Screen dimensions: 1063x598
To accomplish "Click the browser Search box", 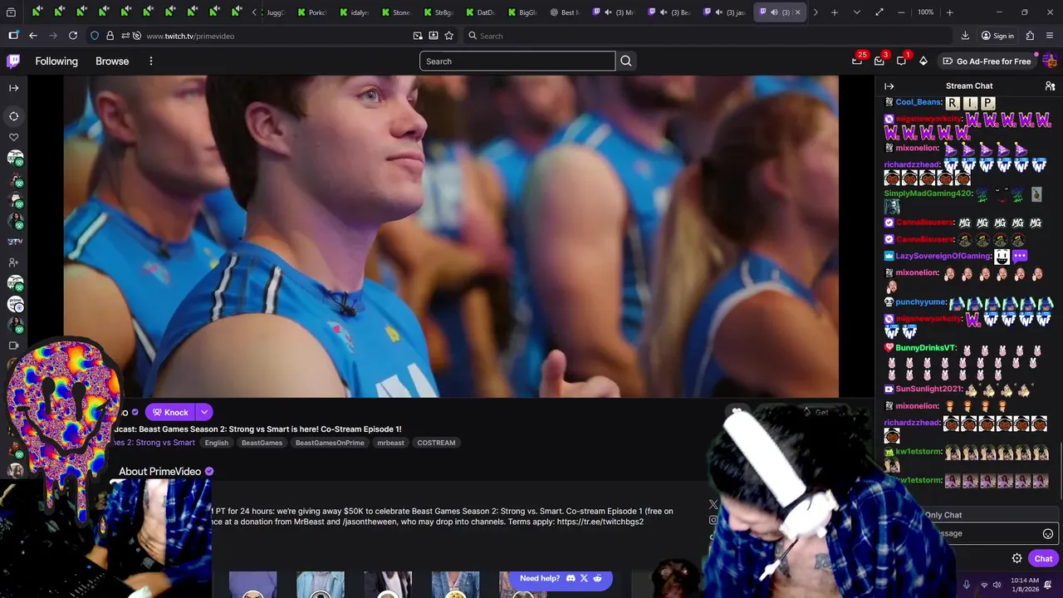I will tap(706, 36).
